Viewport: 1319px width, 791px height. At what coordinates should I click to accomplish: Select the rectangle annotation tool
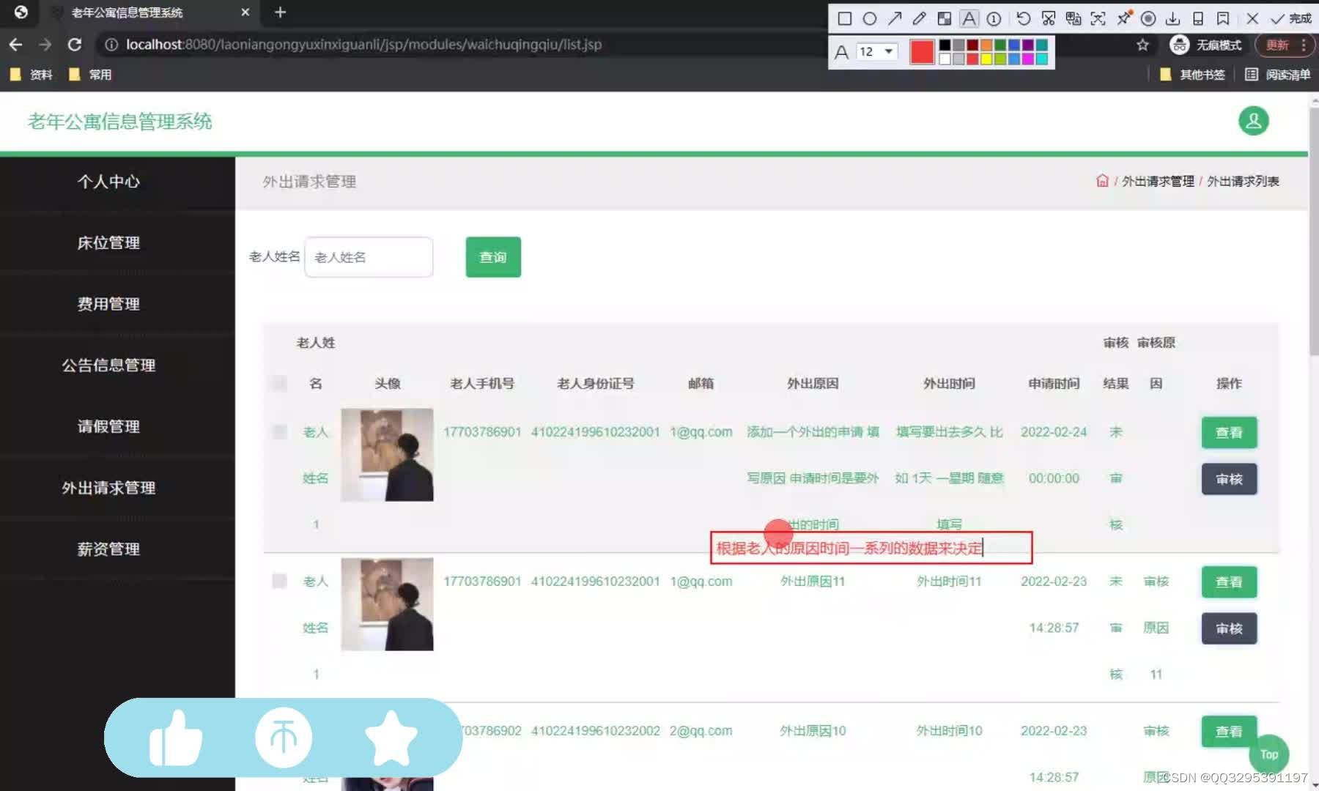tap(844, 18)
